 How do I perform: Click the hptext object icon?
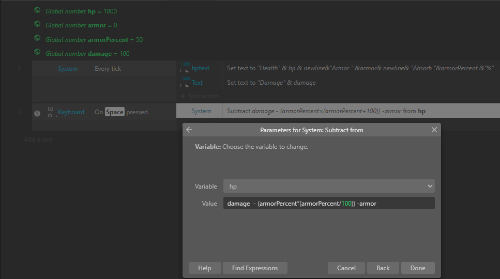coord(186,68)
